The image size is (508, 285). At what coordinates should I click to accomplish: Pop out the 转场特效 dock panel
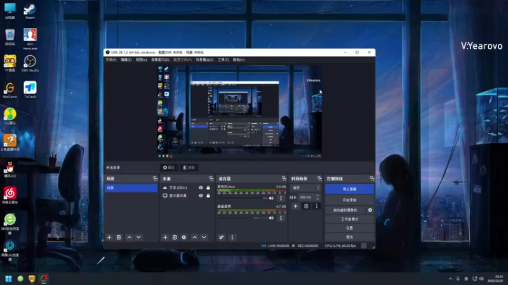(319, 179)
